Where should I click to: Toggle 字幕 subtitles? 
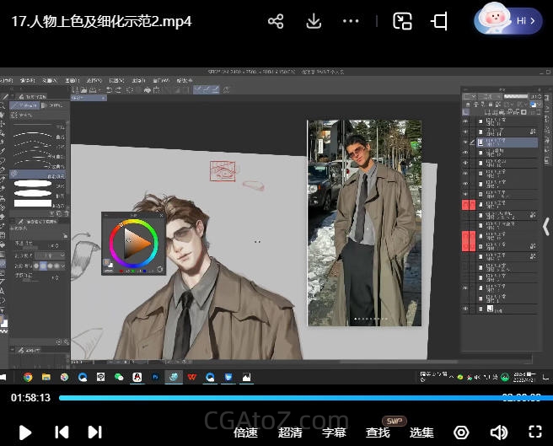[x=334, y=433]
